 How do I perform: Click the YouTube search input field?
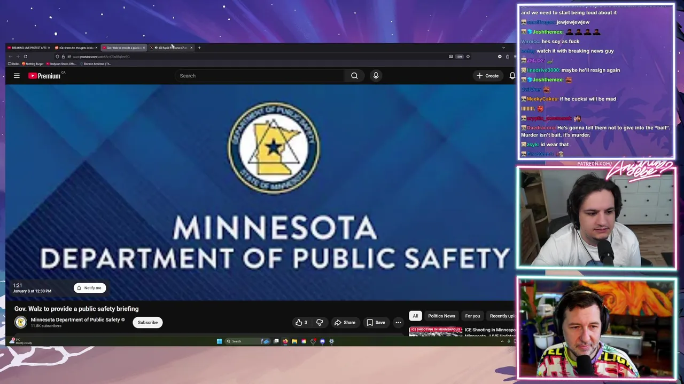[x=260, y=76]
